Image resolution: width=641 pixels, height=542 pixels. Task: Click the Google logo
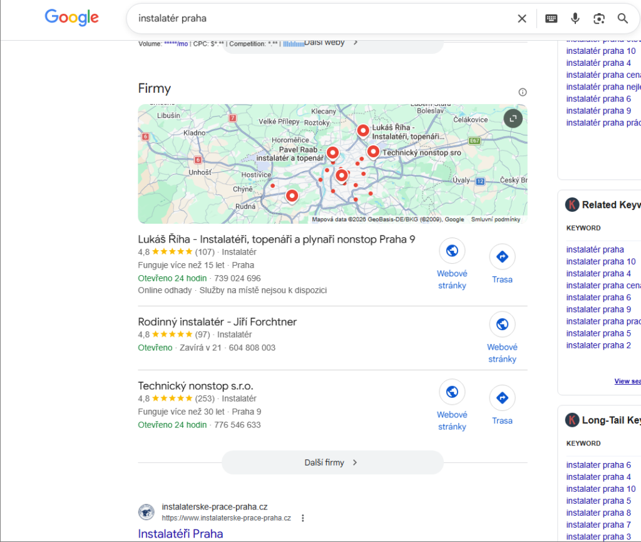[71, 18]
